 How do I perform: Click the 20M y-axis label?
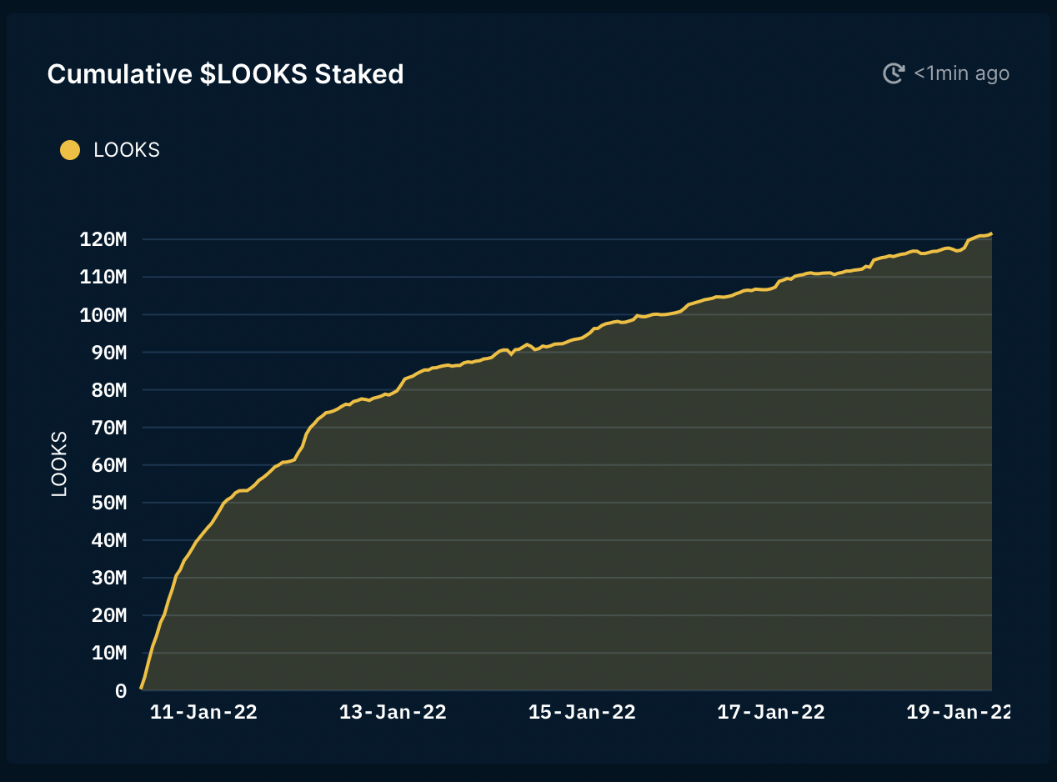point(108,615)
